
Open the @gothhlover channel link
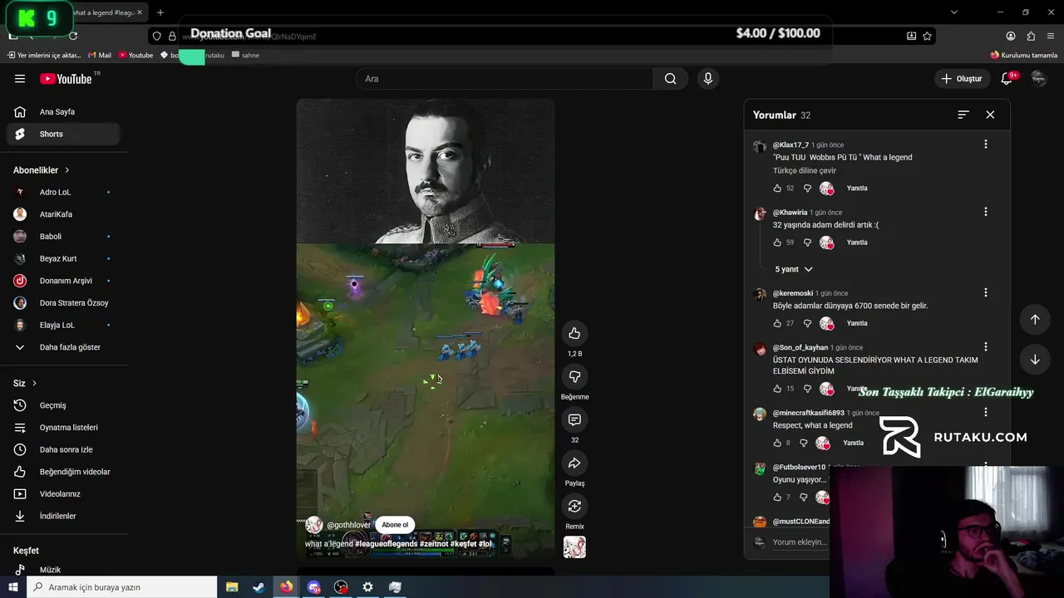click(x=348, y=525)
